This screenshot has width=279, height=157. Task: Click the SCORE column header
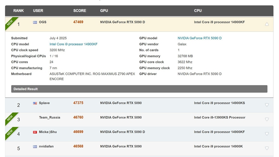click(x=80, y=11)
